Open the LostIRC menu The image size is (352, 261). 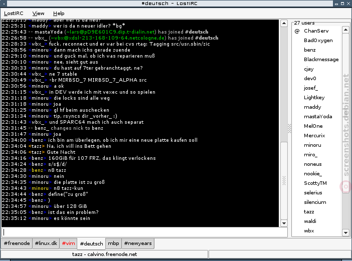[x=14, y=14]
